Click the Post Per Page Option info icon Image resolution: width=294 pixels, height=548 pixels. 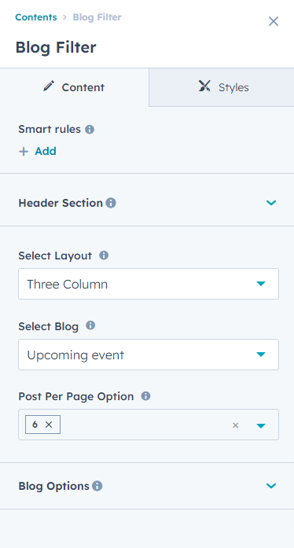pyautogui.click(x=145, y=396)
